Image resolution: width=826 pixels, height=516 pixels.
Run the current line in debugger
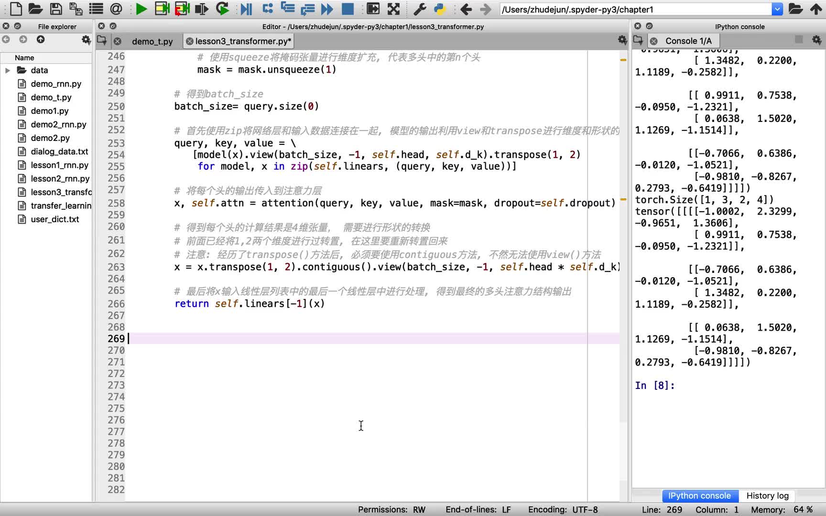tap(268, 9)
